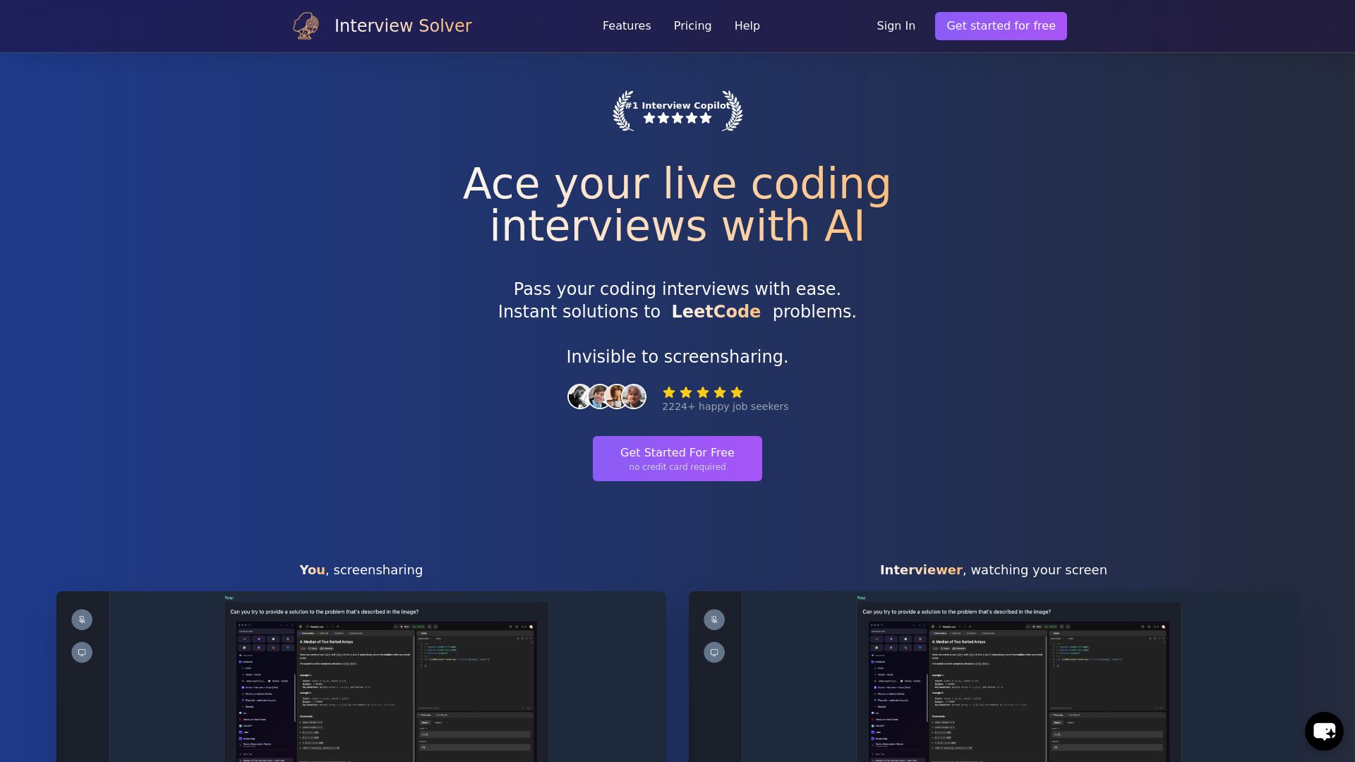The image size is (1355, 762).
Task: Open the Features page
Action: click(627, 25)
